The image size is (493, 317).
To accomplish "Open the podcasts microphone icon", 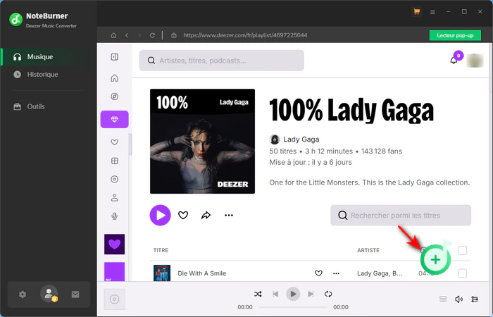I will click(x=114, y=216).
